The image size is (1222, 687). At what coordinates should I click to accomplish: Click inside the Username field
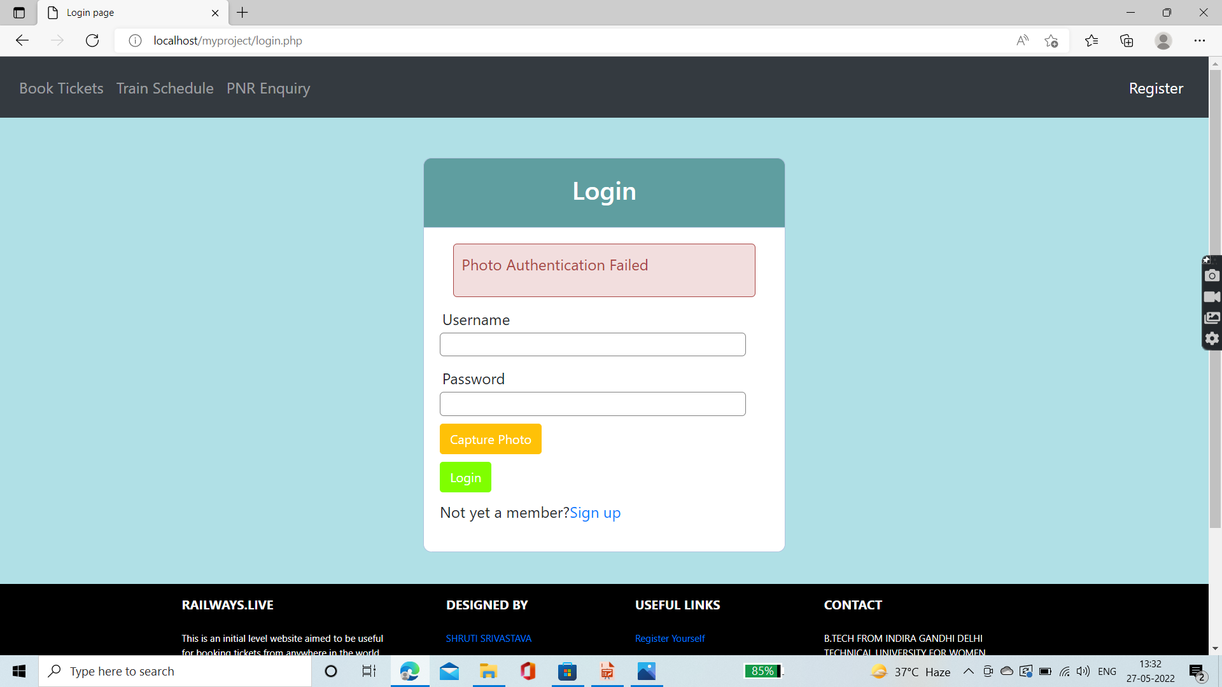(x=592, y=344)
